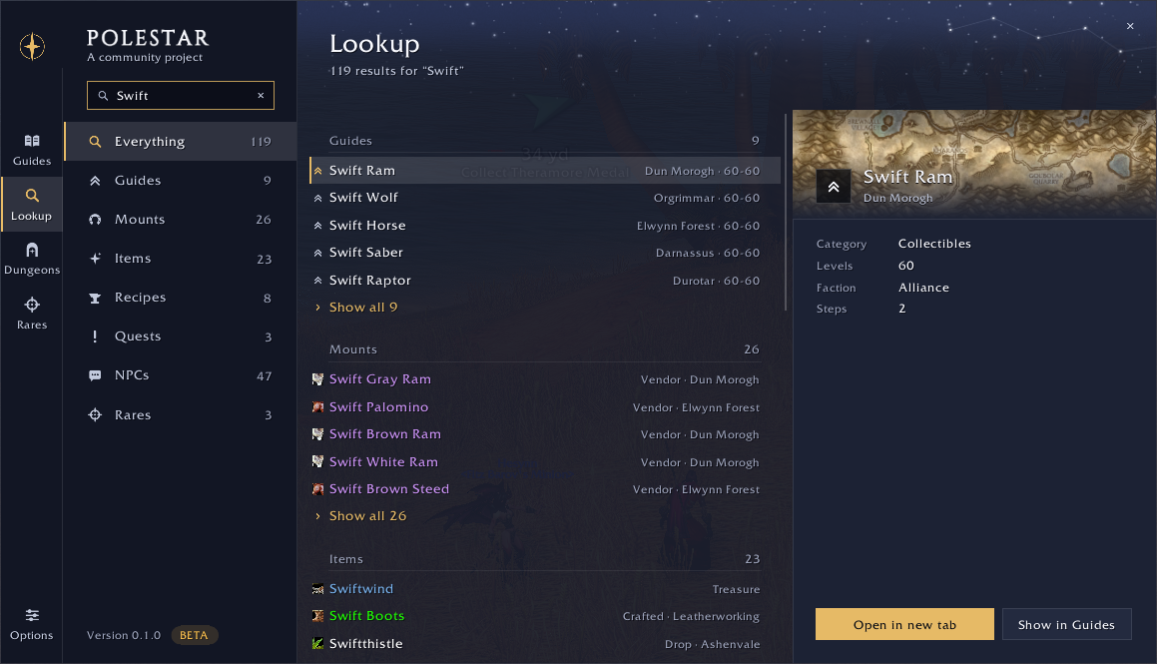Click the Mounts section header
The image size is (1157, 664).
(544, 349)
